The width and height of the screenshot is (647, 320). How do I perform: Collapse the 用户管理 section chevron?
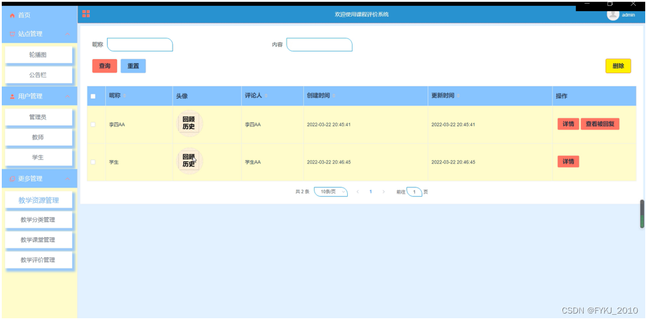67,96
